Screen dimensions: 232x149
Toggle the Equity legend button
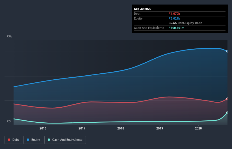click(x=33, y=140)
